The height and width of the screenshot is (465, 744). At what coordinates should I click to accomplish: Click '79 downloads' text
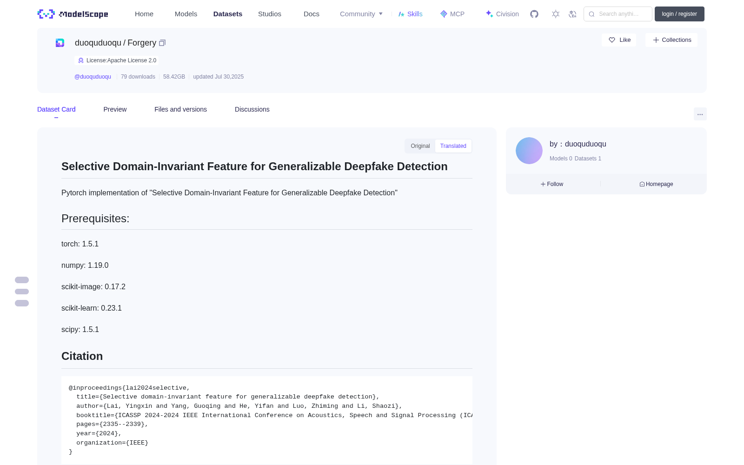tap(138, 77)
